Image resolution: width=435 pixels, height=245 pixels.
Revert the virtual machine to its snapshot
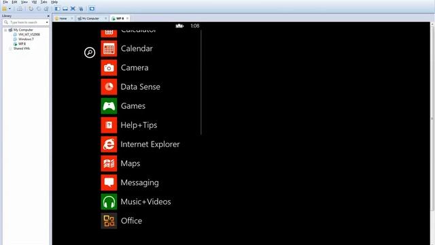[39, 9]
